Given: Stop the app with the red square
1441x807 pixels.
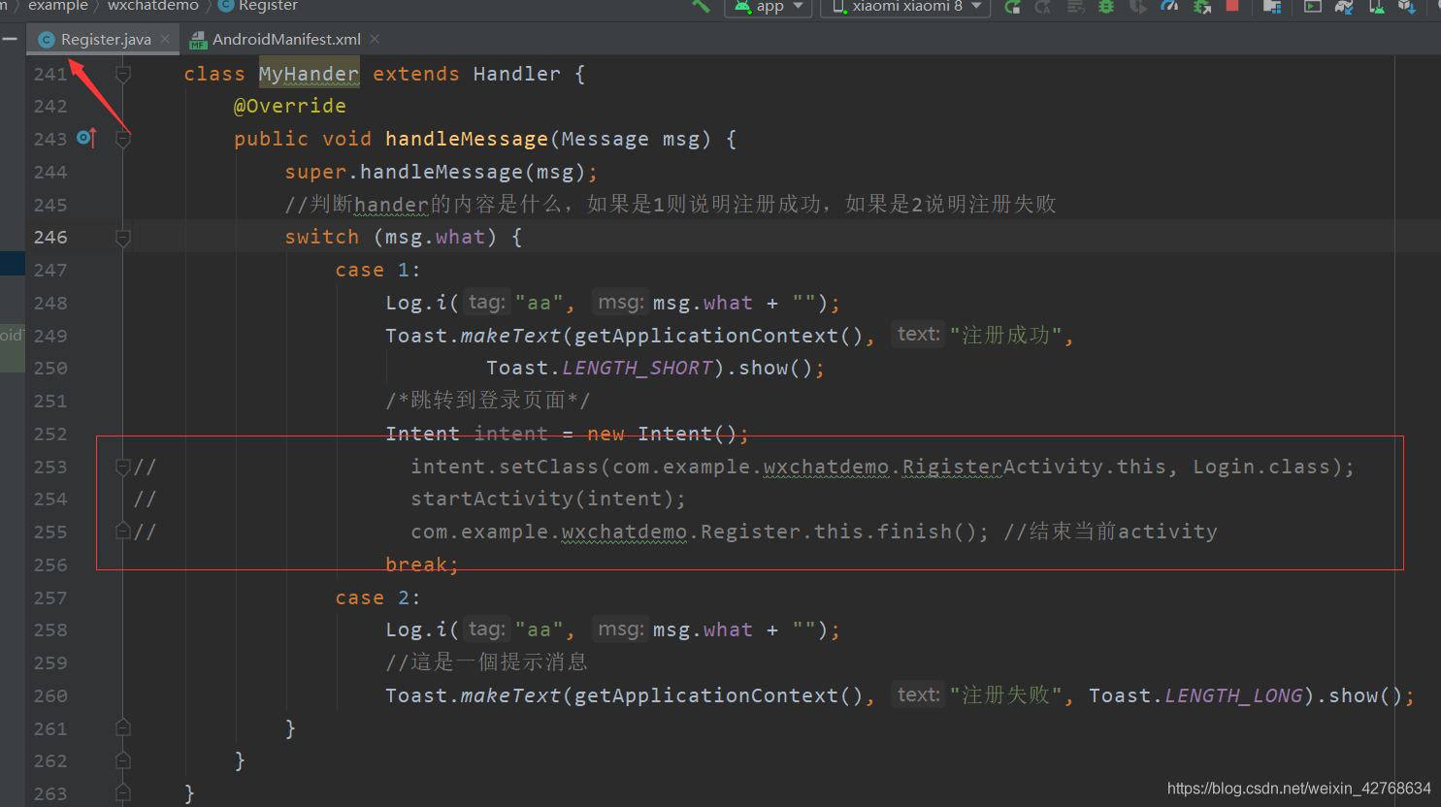Looking at the screenshot, I should click(x=1232, y=6).
